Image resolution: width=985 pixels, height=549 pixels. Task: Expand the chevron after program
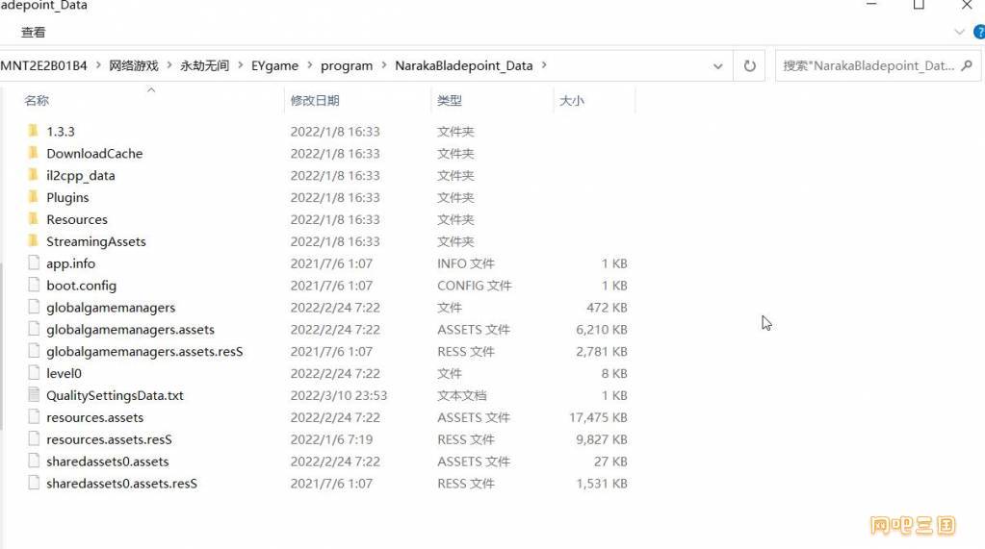(x=384, y=64)
